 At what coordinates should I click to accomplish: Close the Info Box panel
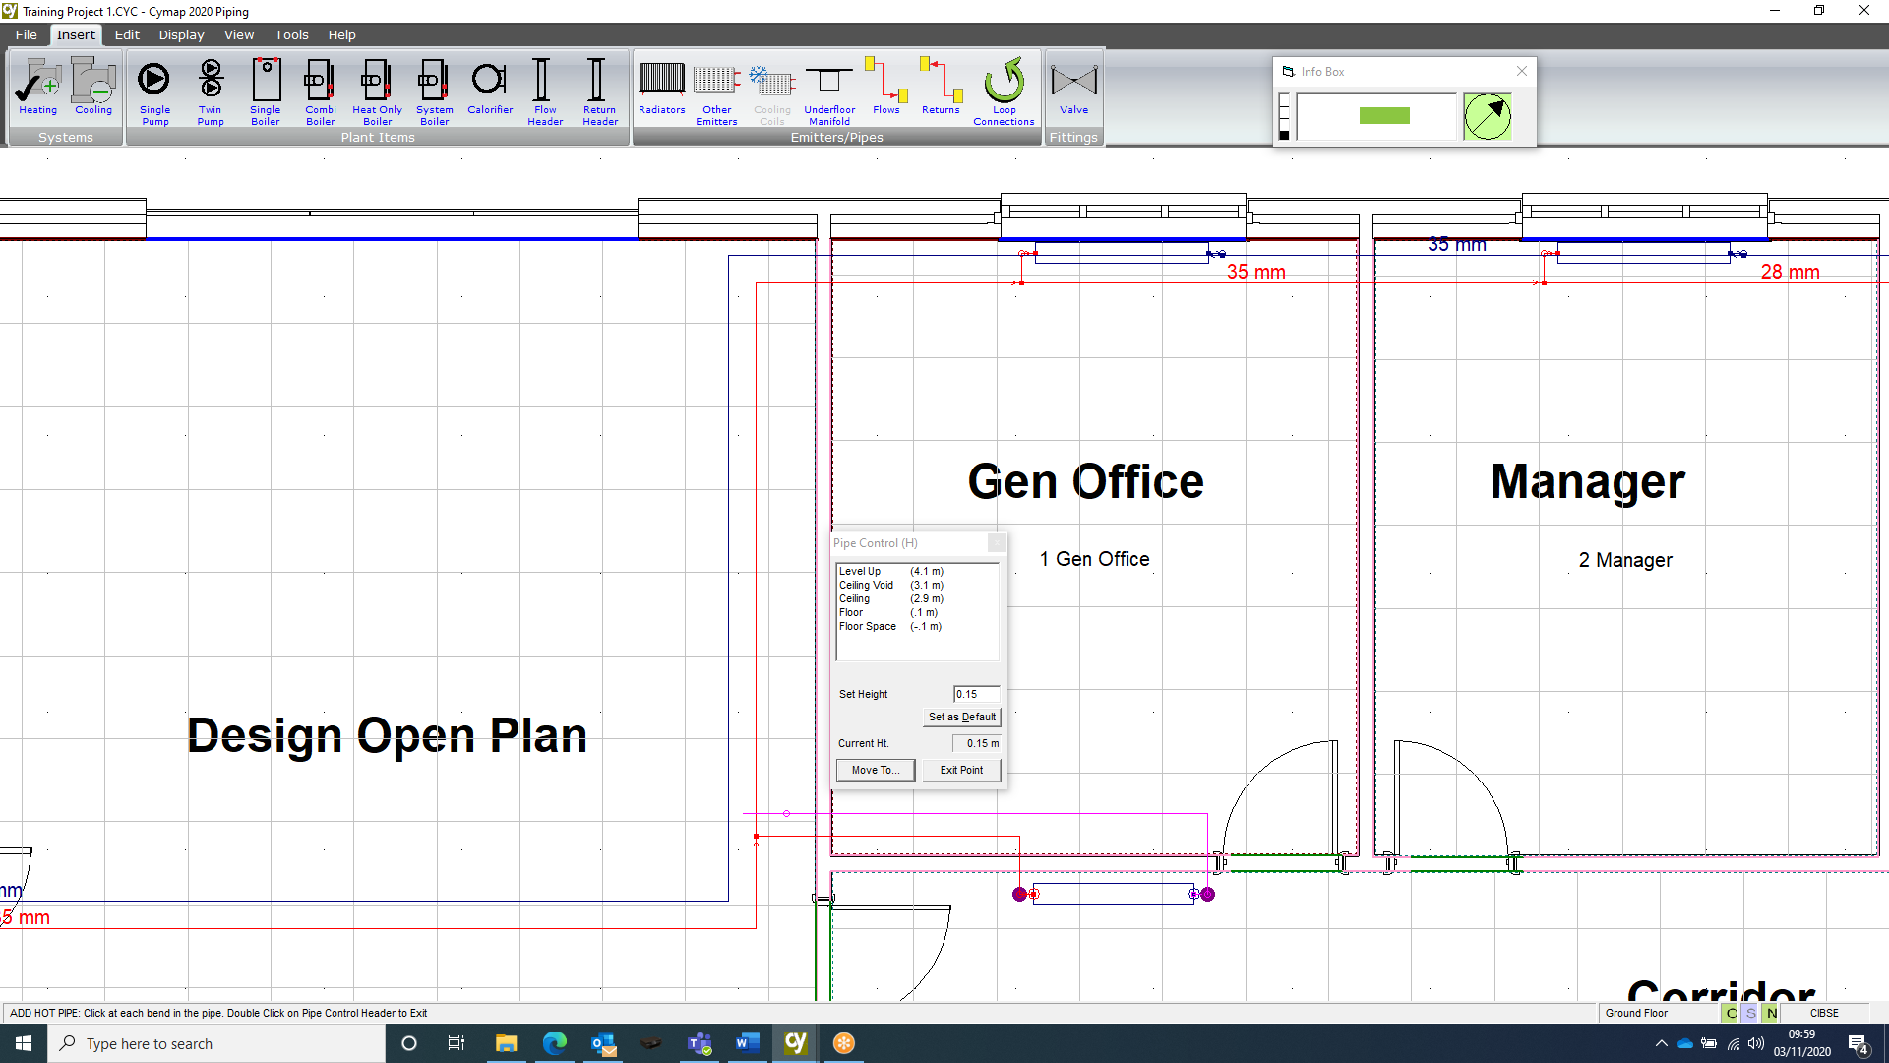coord(1522,71)
